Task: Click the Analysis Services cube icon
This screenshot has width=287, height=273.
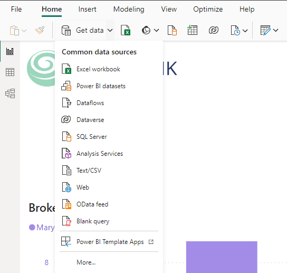Action: (66, 153)
